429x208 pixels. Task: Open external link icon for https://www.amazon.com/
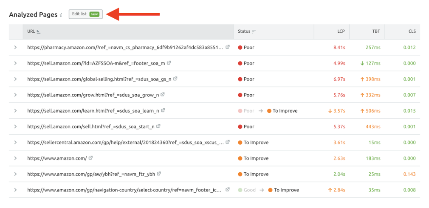tap(90, 158)
